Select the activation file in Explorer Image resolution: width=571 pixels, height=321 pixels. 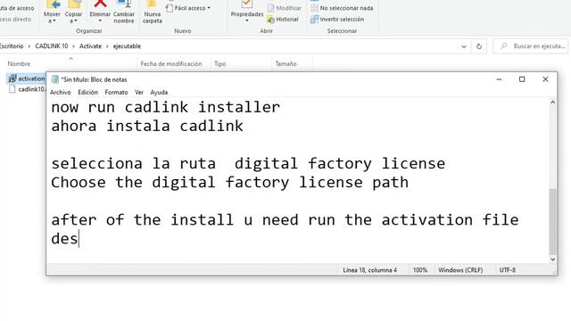pos(27,78)
